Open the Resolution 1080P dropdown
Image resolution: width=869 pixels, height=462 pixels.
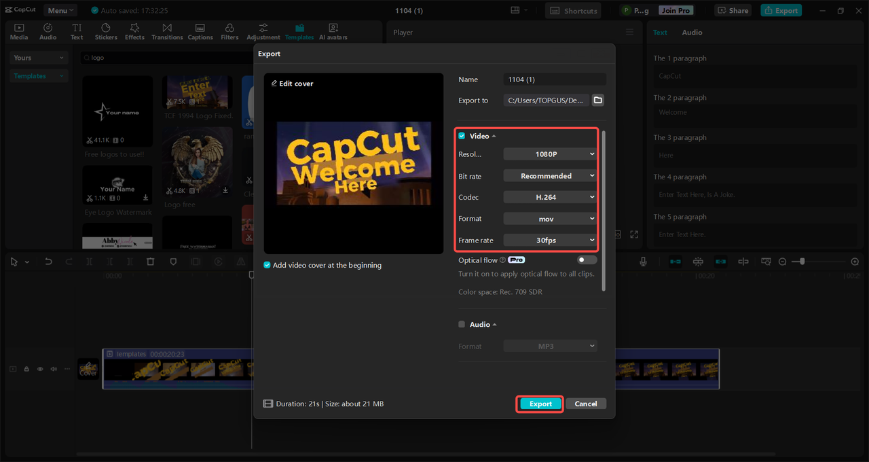coord(550,154)
